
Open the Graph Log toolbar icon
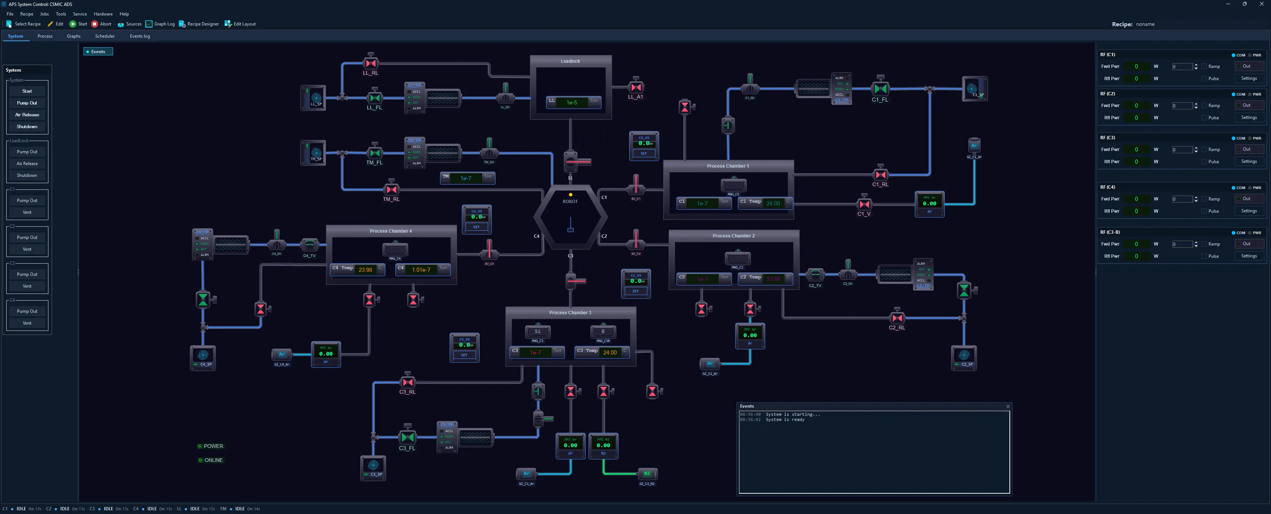tap(149, 24)
